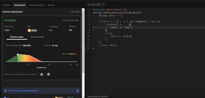Click the 'Last saved at 7:20 PM' status
Image resolution: width=205 pixels, height=98 pixels.
pyautogui.click(x=98, y=96)
